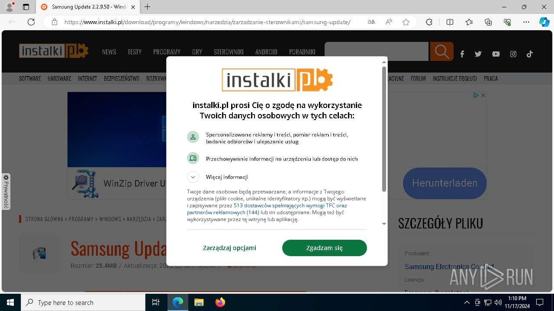
Task: Open GRY menu item
Action: tap(197, 52)
